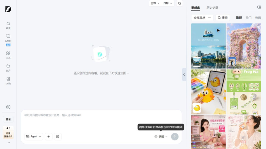Viewport: 266px width, 149px height.
Task: Click the credits balance showing 0
Action: pos(8,128)
